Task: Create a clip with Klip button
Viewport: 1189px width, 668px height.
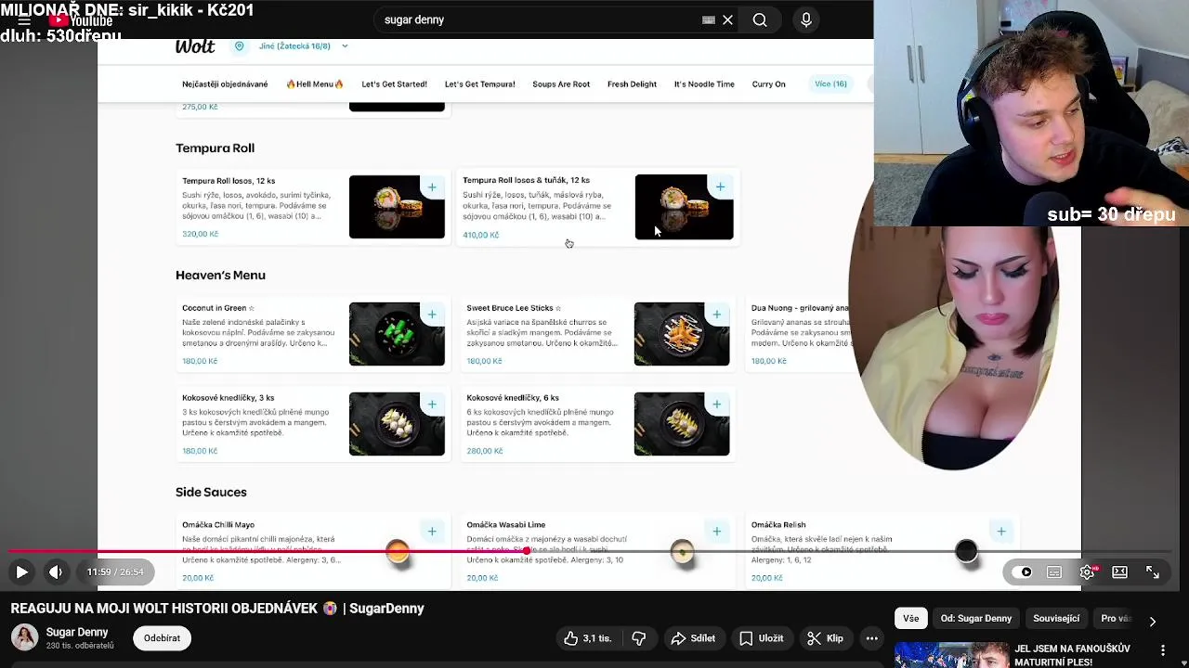Action: (x=825, y=638)
